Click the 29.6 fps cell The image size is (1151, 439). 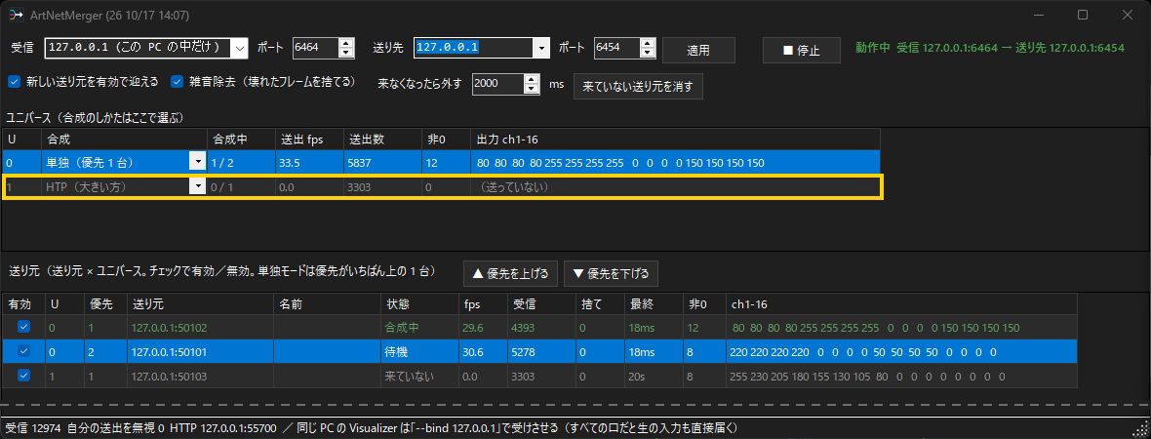click(483, 328)
